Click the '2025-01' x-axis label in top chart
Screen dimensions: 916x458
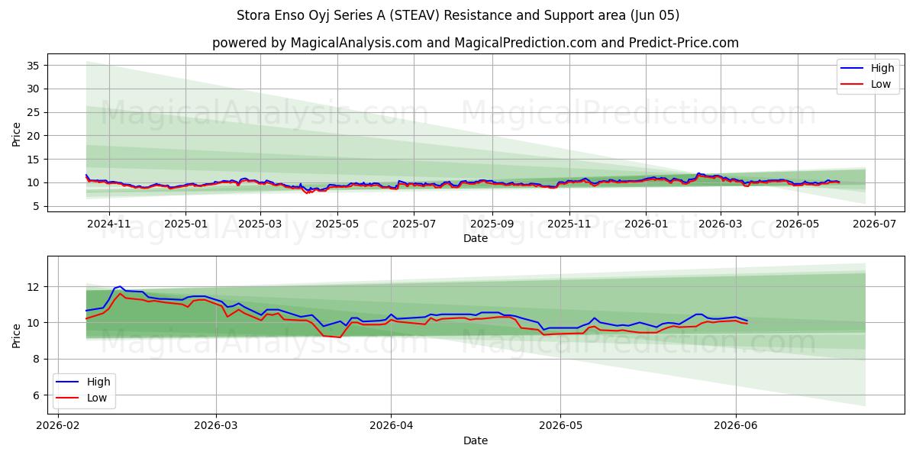coord(185,224)
